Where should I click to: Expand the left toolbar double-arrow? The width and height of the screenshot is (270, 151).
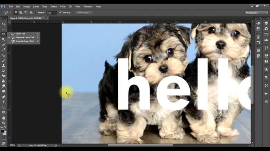2,17
